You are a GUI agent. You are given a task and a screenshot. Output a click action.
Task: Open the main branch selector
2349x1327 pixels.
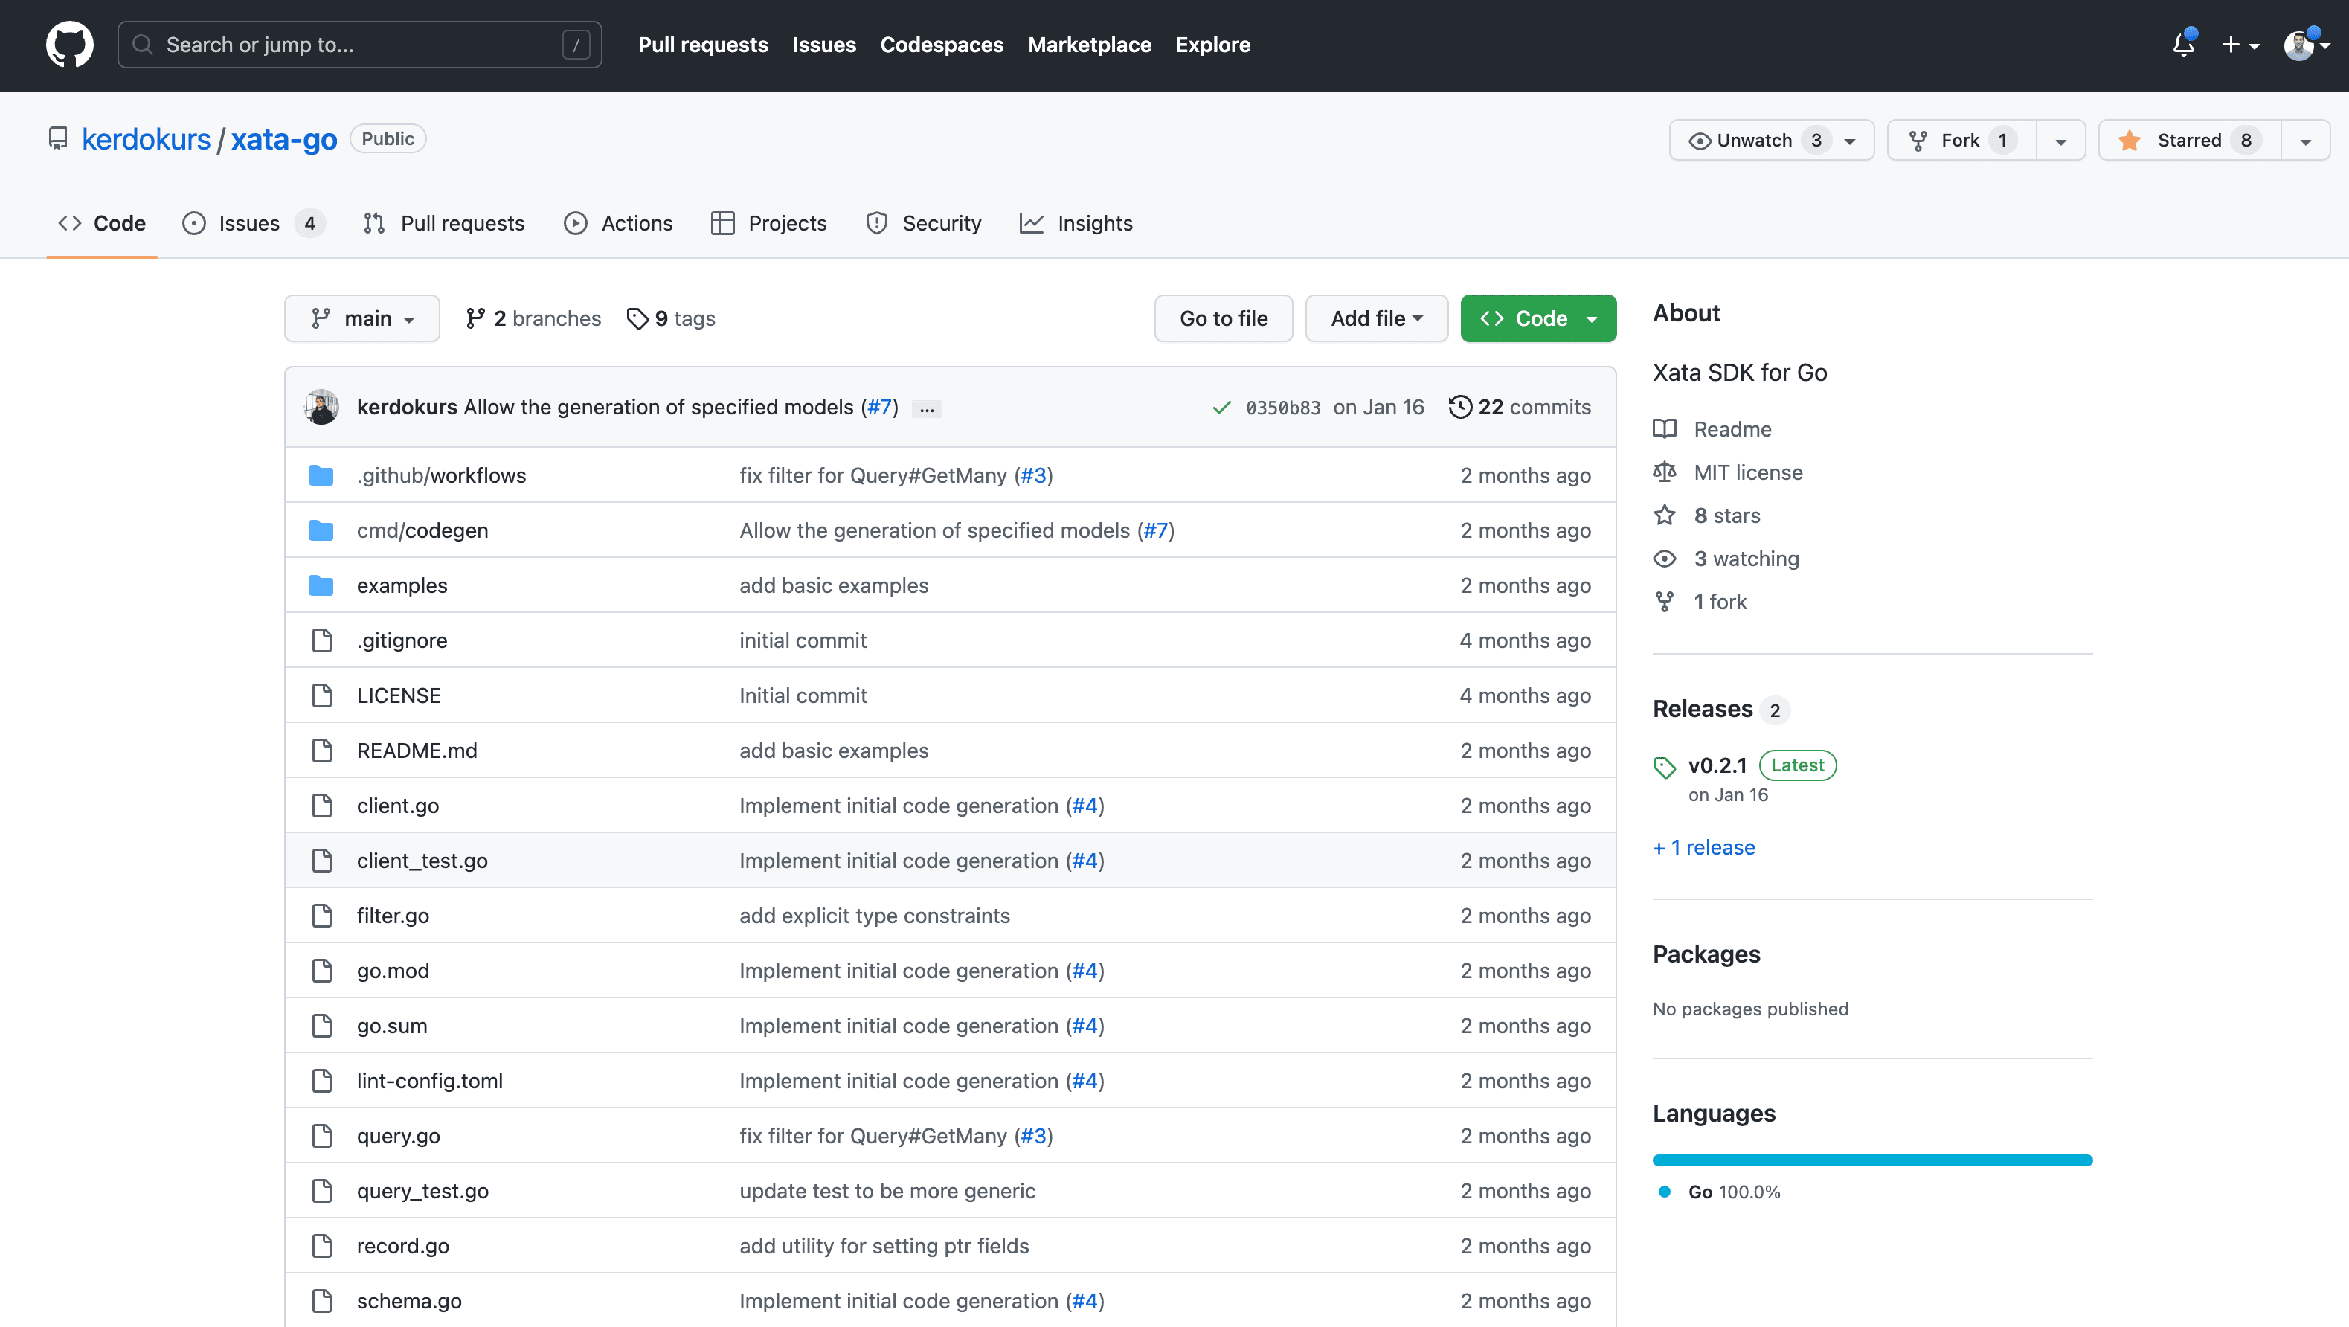click(x=362, y=318)
